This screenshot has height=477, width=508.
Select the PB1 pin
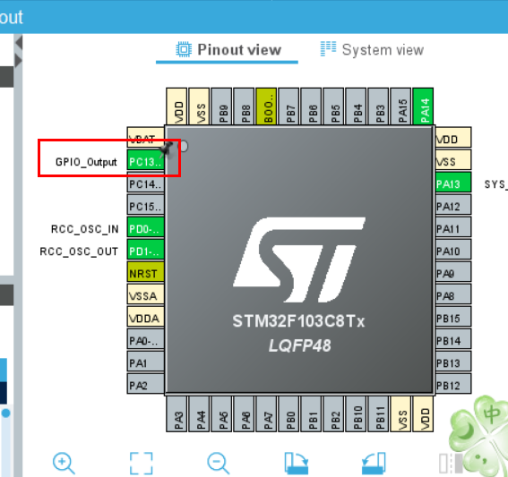311,413
